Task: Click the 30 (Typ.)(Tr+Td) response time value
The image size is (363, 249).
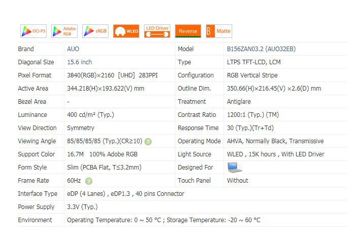Action: [x=250, y=128]
